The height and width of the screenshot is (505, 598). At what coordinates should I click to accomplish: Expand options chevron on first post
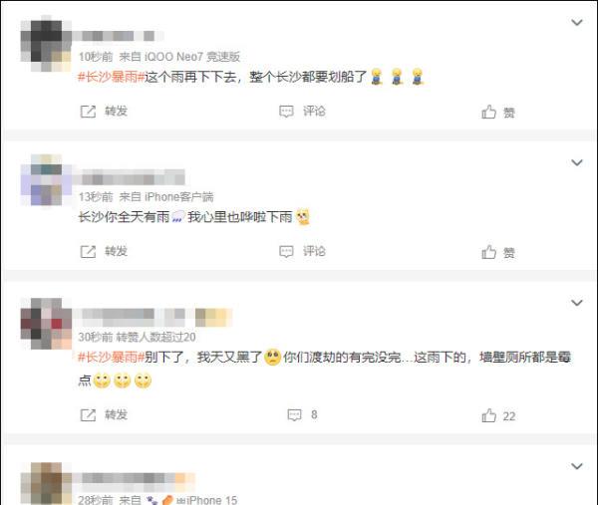click(x=577, y=22)
